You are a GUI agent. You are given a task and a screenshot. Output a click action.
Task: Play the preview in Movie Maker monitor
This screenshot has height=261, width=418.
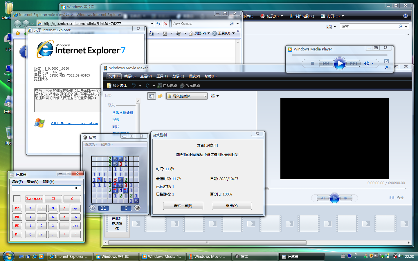(x=334, y=198)
